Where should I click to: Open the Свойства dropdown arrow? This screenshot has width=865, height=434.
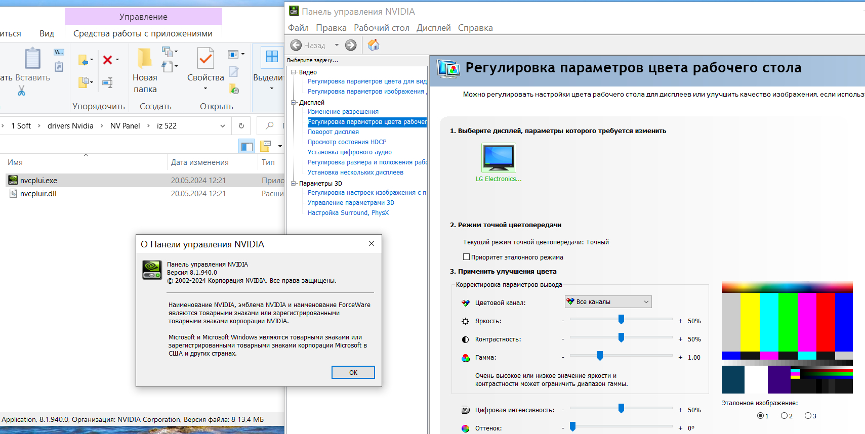pyautogui.click(x=205, y=89)
